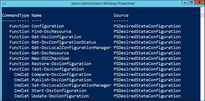Click the Restore-DscConfiguration entry
205x101 pixels.
(x=61, y=64)
